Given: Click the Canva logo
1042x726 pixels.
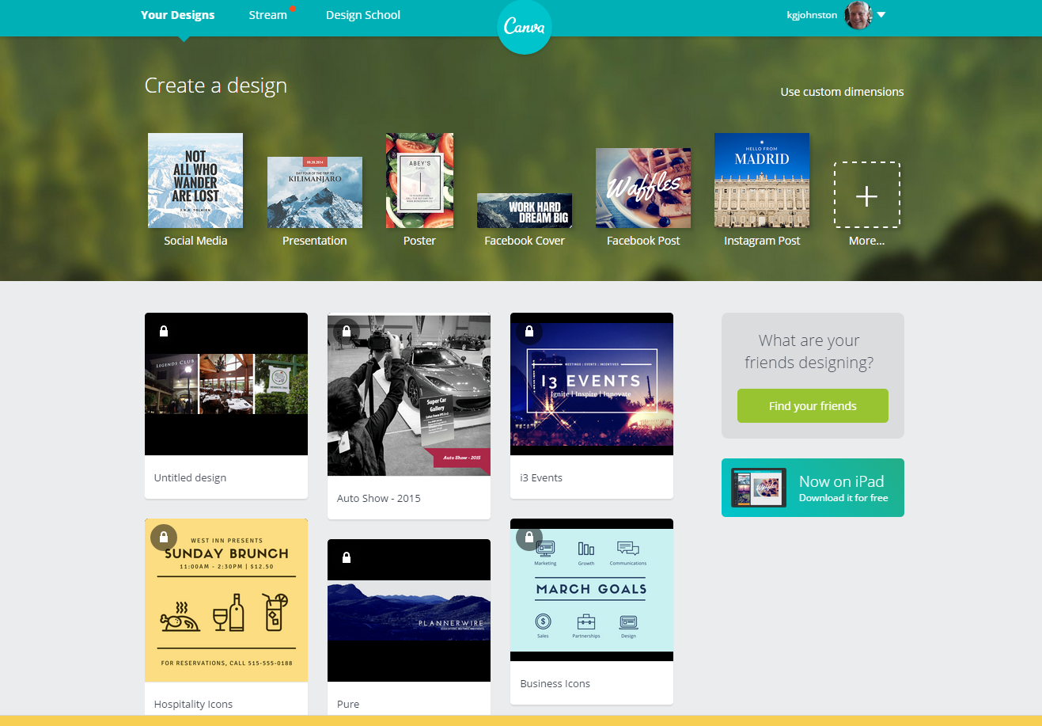Looking at the screenshot, I should click(x=524, y=27).
